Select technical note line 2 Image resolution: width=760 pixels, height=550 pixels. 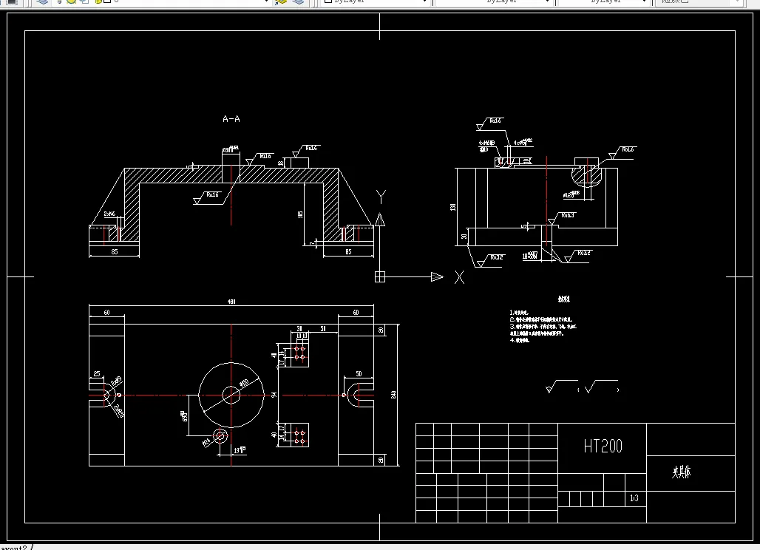pyautogui.click(x=541, y=319)
